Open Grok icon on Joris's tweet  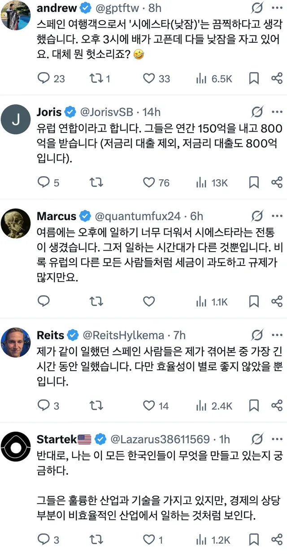(257, 112)
